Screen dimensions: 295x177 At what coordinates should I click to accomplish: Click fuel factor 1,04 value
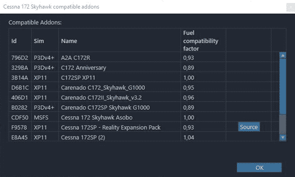[x=189, y=138]
